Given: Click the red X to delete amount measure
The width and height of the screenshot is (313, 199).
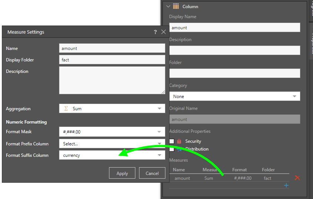Looking at the screenshot, I should pos(297,178).
